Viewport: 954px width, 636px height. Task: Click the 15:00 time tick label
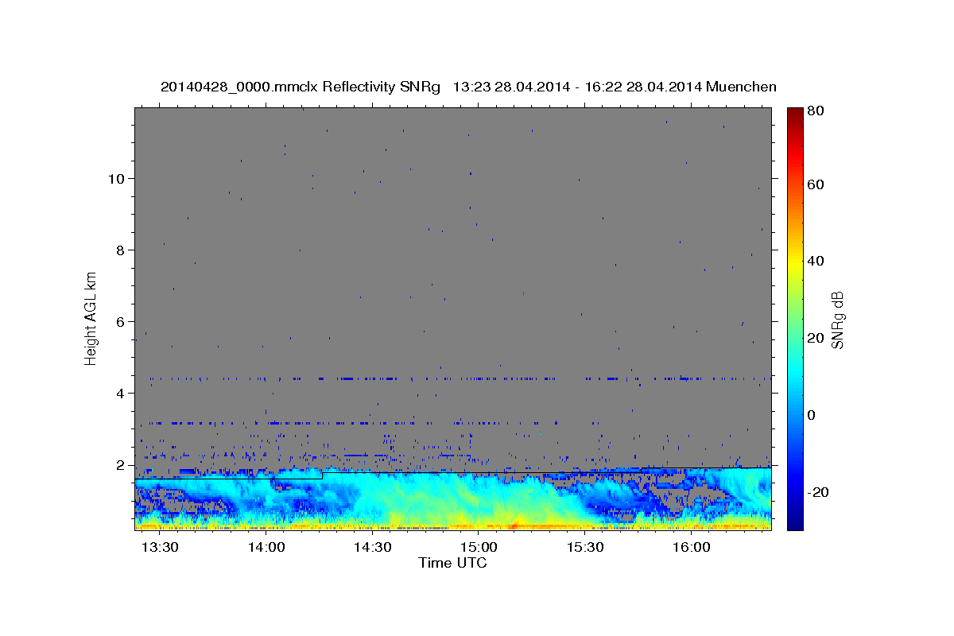click(x=479, y=549)
